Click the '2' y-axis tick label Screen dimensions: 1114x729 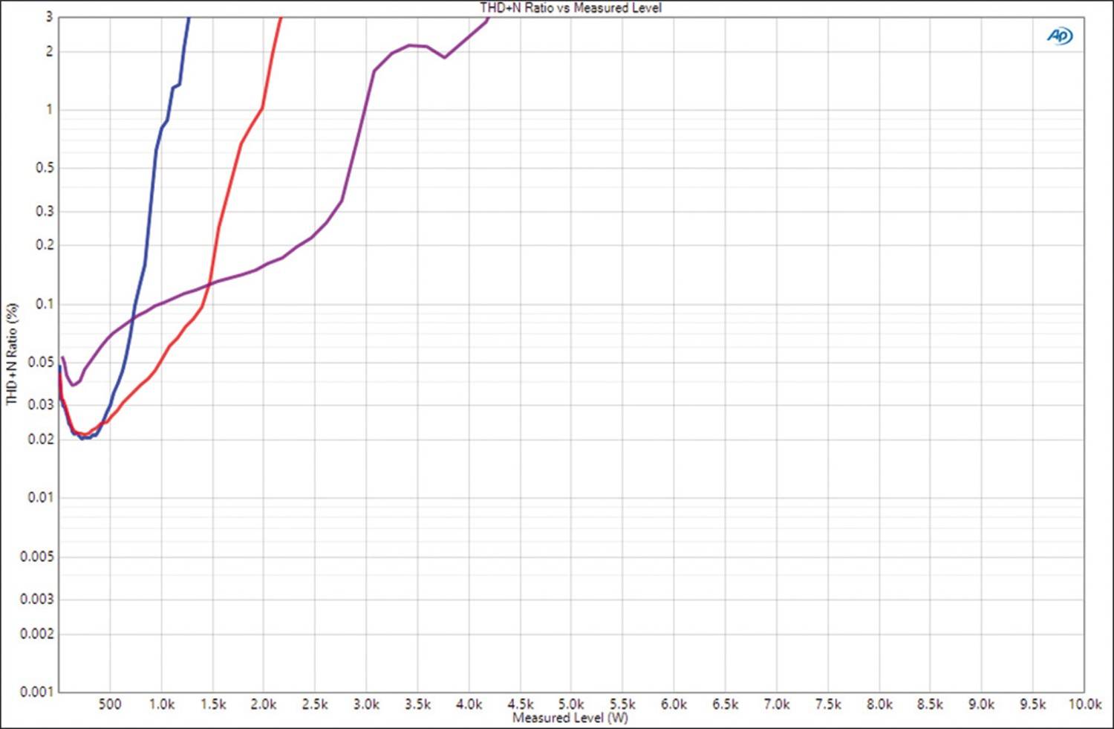click(x=49, y=51)
